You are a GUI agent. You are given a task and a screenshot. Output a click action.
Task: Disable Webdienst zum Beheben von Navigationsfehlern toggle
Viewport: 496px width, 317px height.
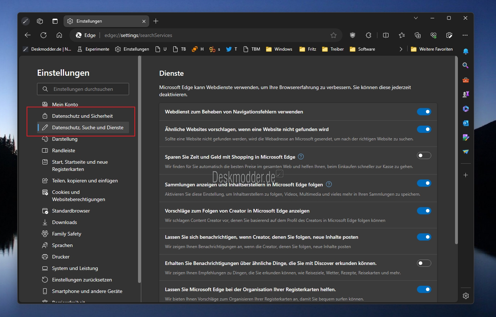coord(424,112)
